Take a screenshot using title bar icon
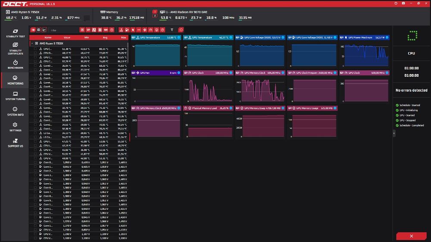The width and height of the screenshot is (431, 242). [403, 3]
